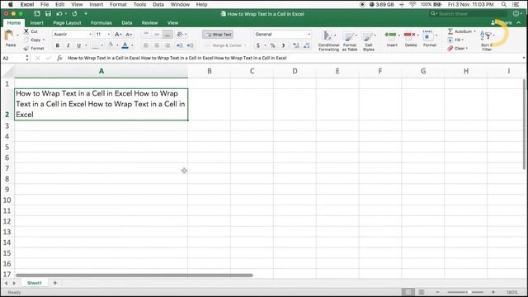Toggle Wrap Text off
Screen dimensions: 528x297
click(218, 35)
